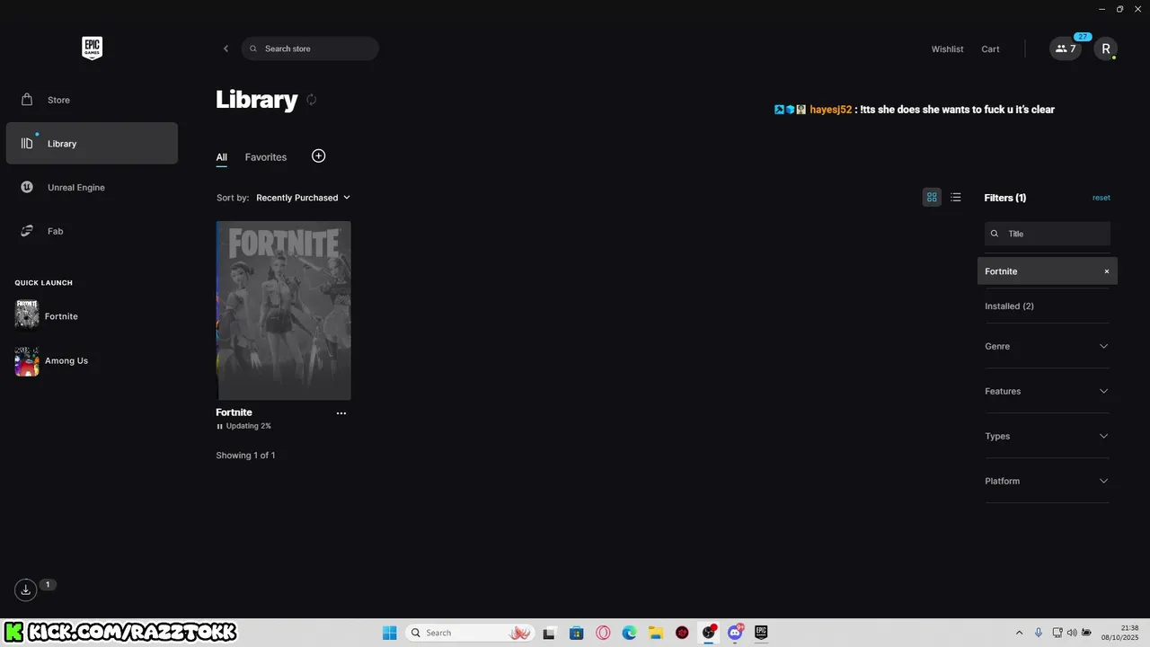Screen dimensions: 1150x647
Task: Click the microphone tray icon
Action: coord(1039,633)
